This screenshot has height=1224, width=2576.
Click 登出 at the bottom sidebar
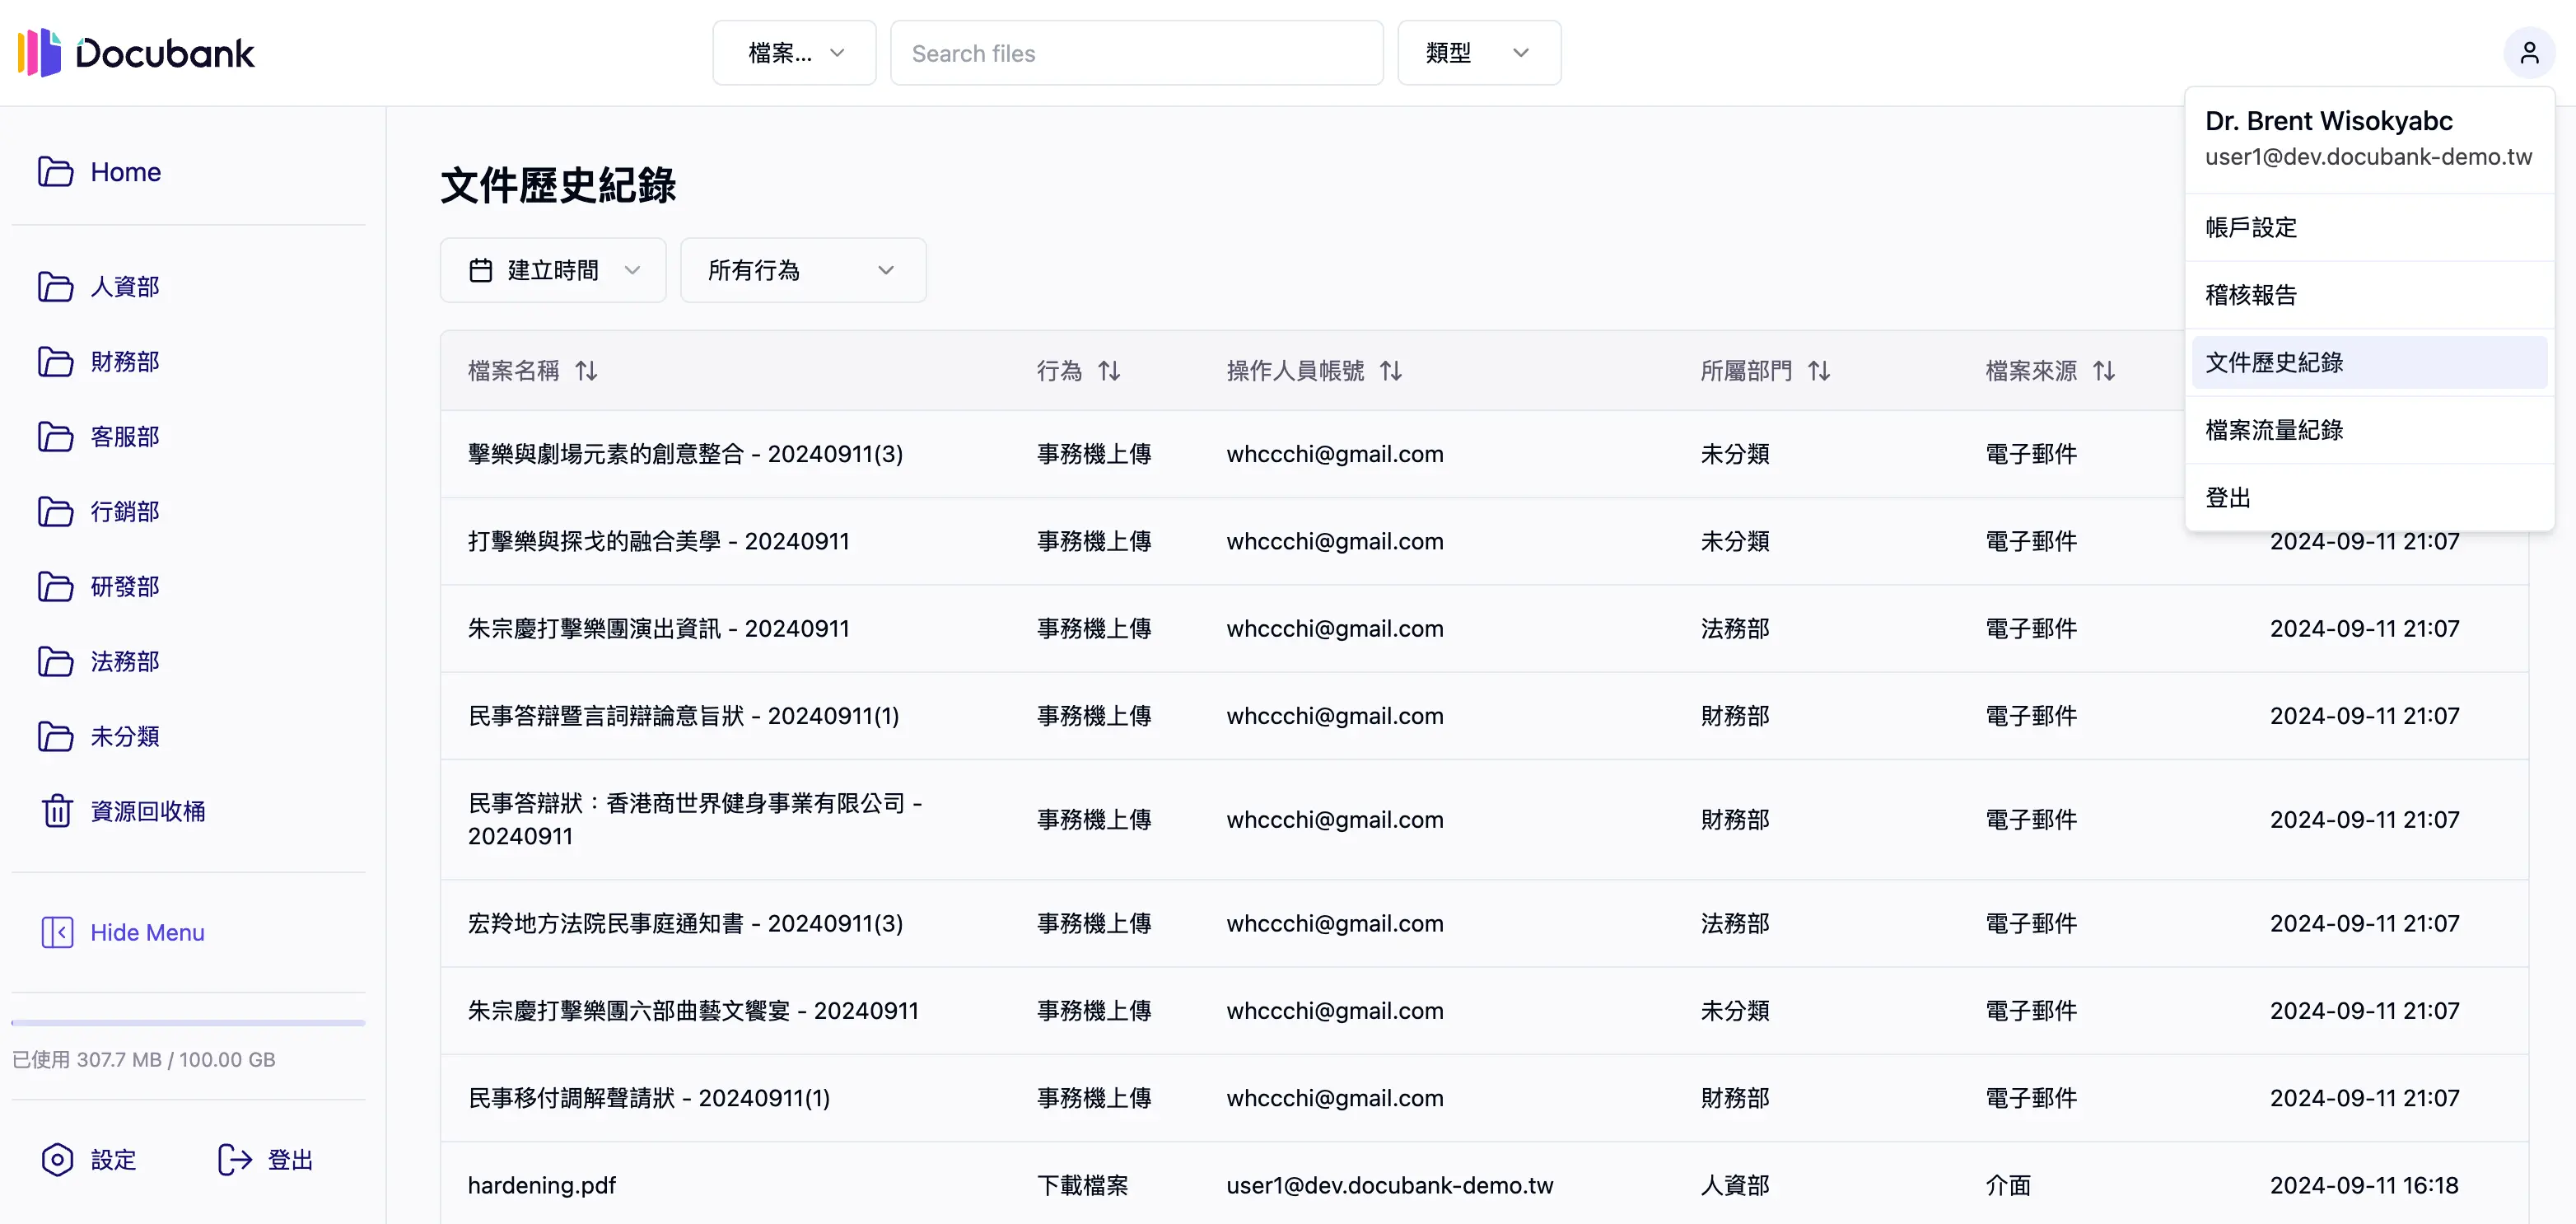coord(264,1160)
